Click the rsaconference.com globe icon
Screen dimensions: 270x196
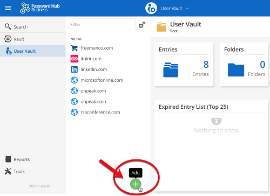(x=74, y=112)
